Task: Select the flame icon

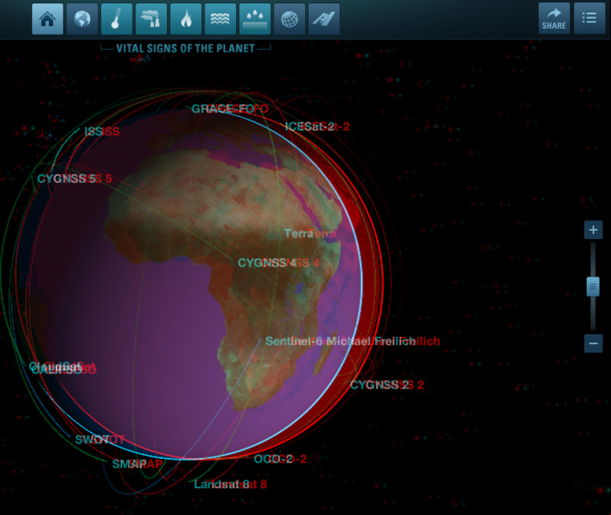Action: (186, 19)
